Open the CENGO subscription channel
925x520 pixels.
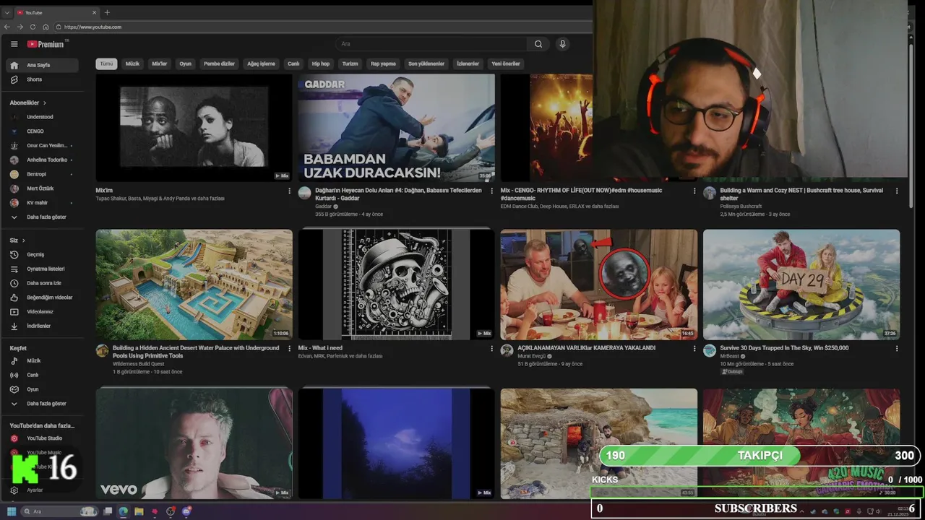tap(43, 131)
